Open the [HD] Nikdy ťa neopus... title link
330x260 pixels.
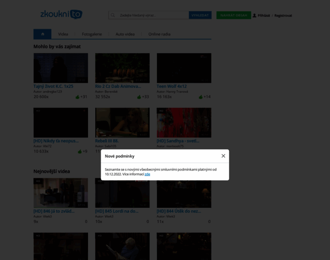click(56, 141)
